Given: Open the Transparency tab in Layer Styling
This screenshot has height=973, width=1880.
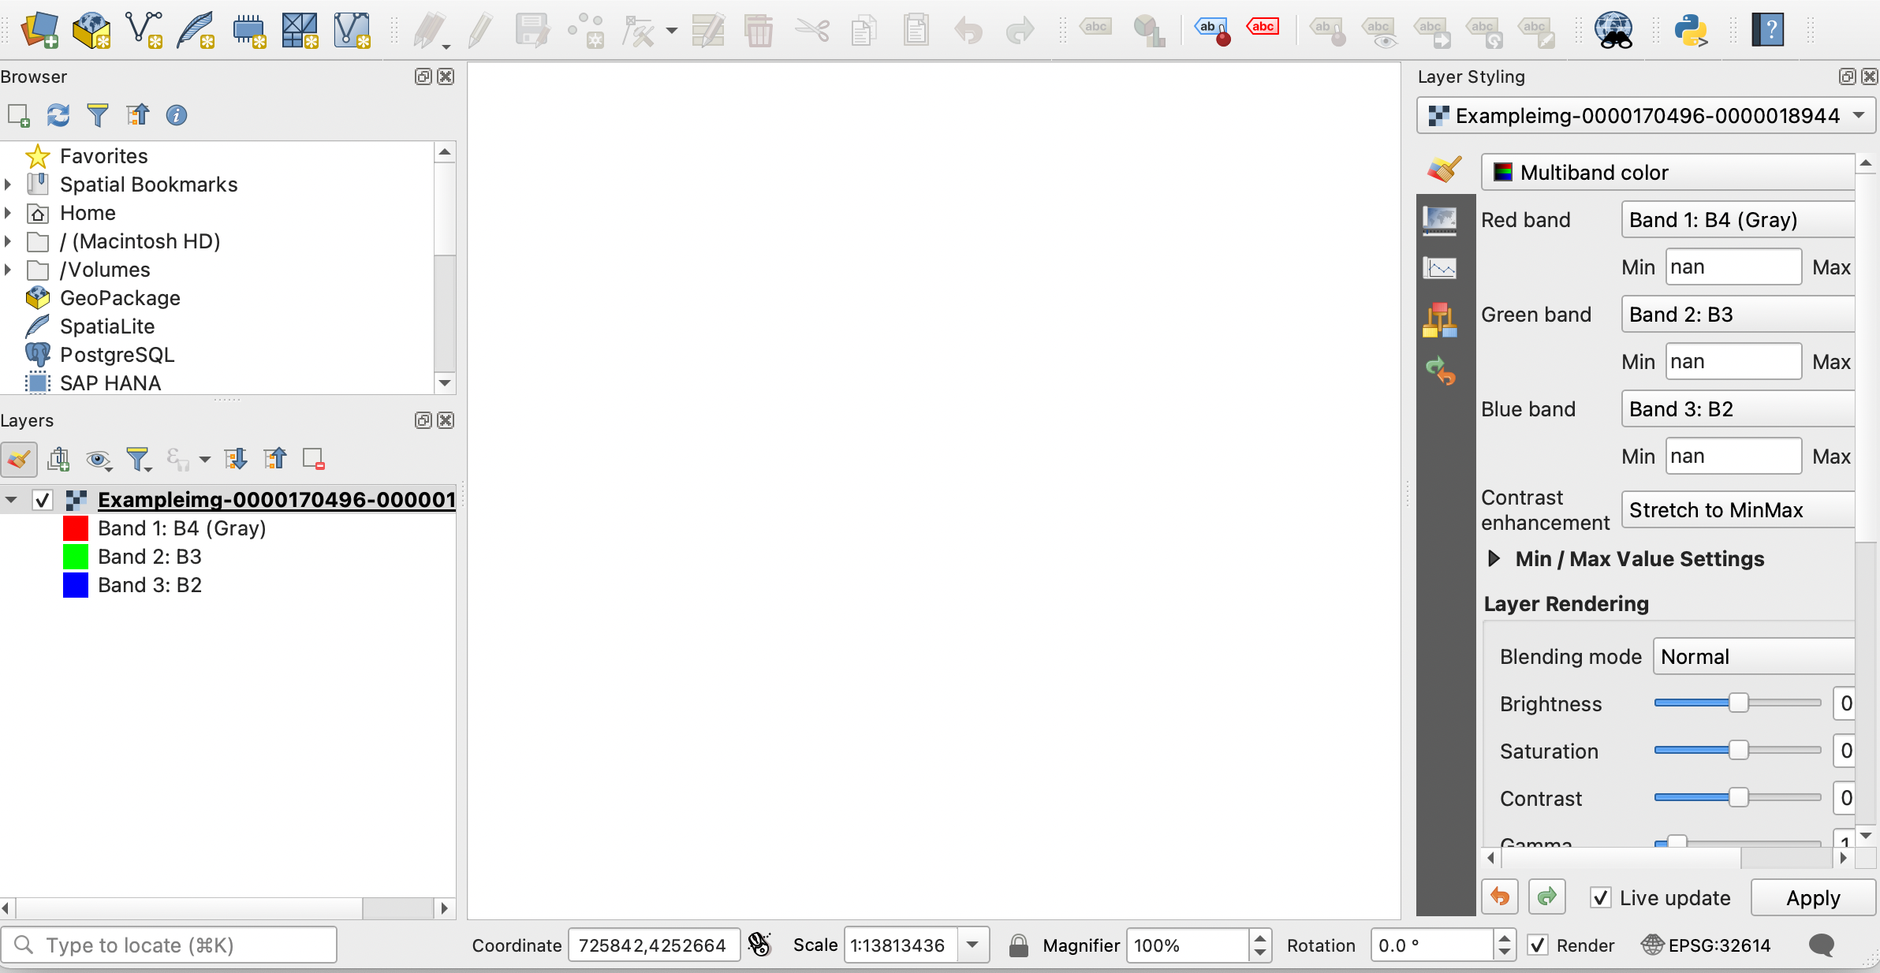Looking at the screenshot, I should [x=1440, y=220].
